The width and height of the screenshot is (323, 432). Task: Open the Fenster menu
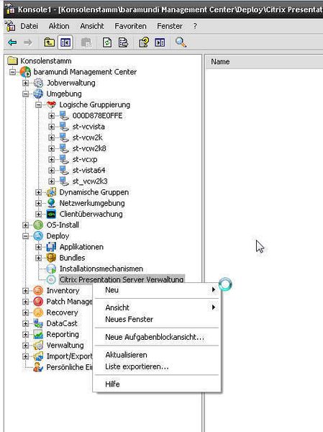click(x=170, y=26)
